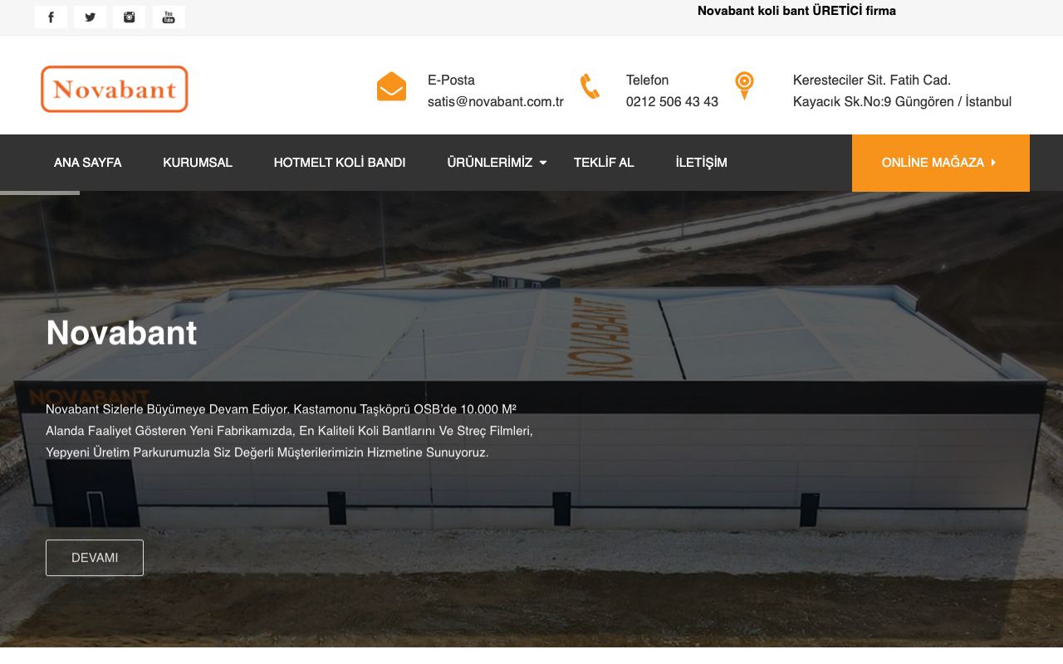
Task: Go to the İLETİŞİM page
Action: (701, 163)
